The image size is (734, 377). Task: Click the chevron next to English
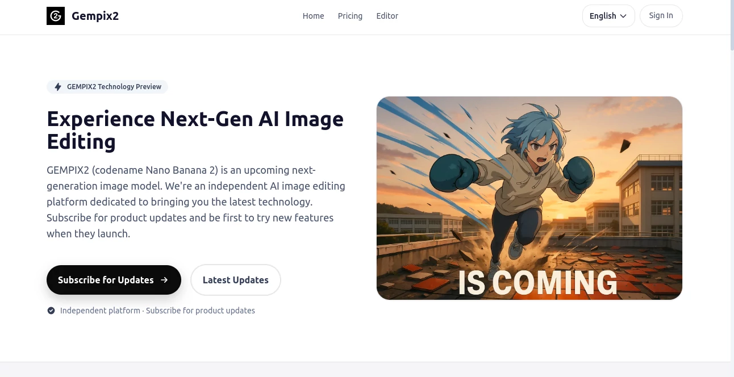click(623, 16)
